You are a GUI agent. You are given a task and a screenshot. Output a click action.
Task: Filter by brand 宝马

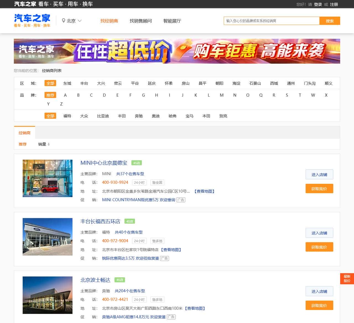[x=189, y=116]
